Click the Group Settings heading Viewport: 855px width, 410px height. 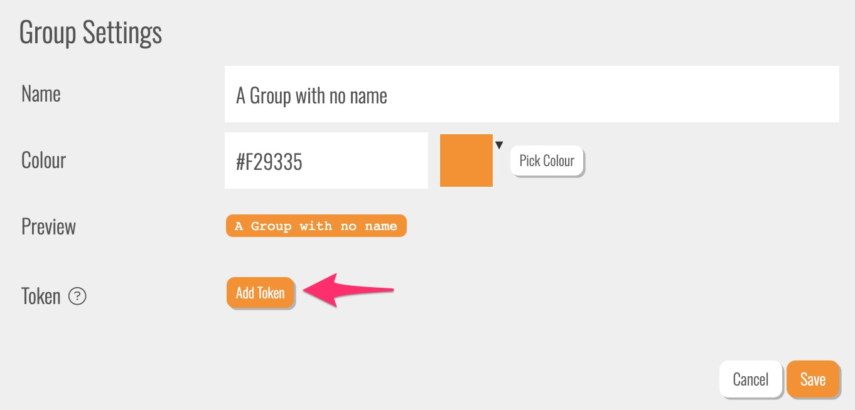tap(90, 33)
